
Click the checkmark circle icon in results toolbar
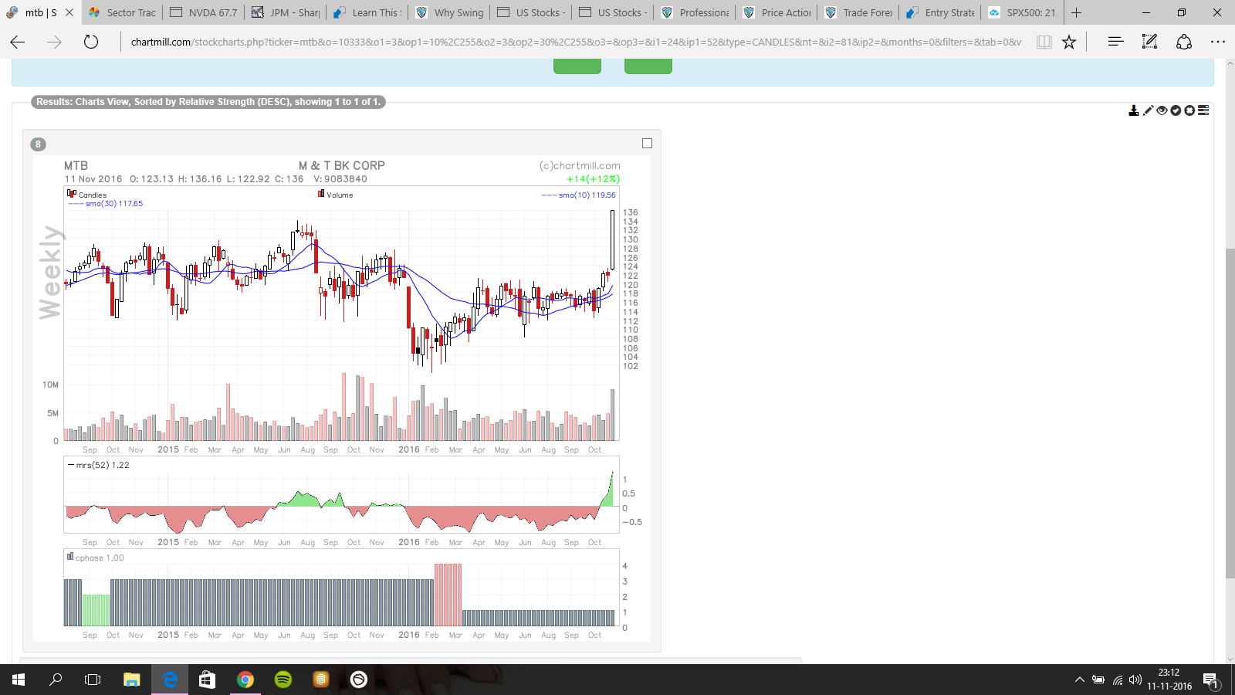[1176, 110]
